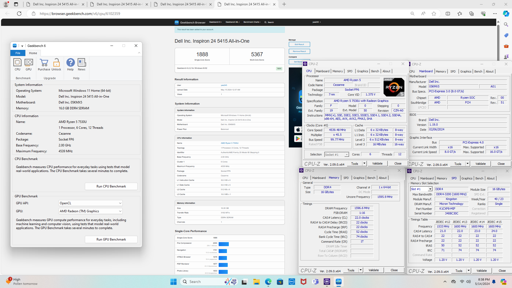Click the Read aloud icon in address bar

coord(423,14)
